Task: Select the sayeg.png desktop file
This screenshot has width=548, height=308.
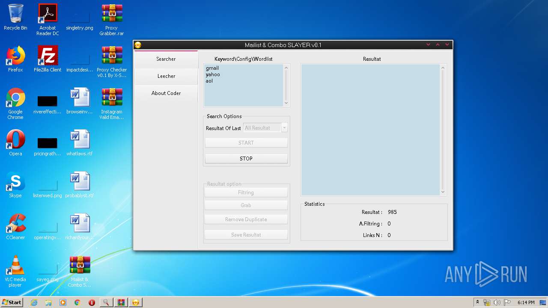Action: tap(48, 271)
